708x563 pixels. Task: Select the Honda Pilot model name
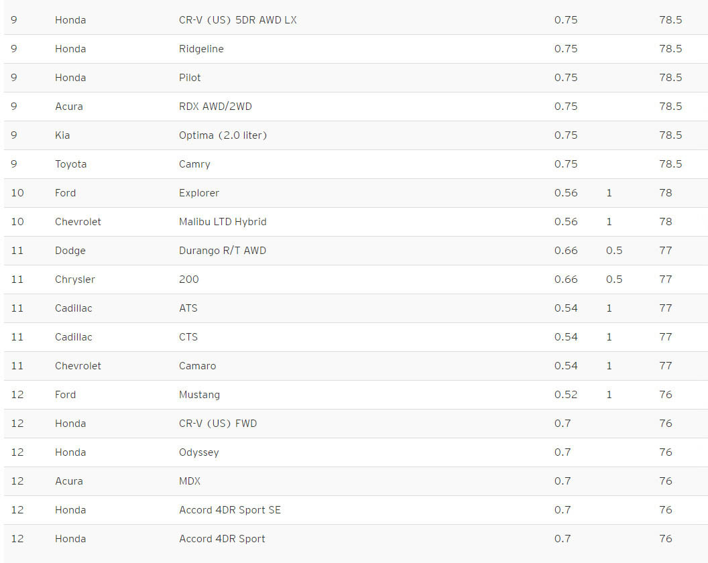[x=190, y=78]
